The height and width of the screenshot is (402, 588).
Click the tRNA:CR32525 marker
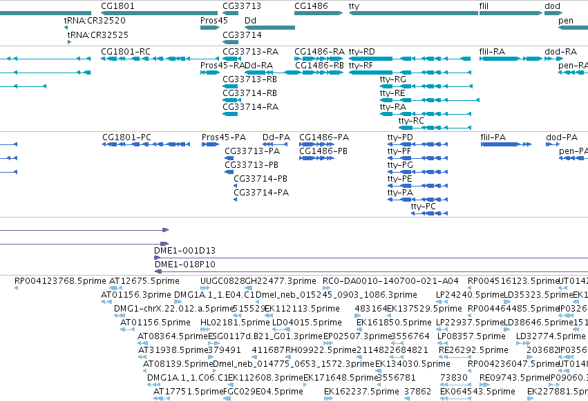pyautogui.click(x=69, y=42)
